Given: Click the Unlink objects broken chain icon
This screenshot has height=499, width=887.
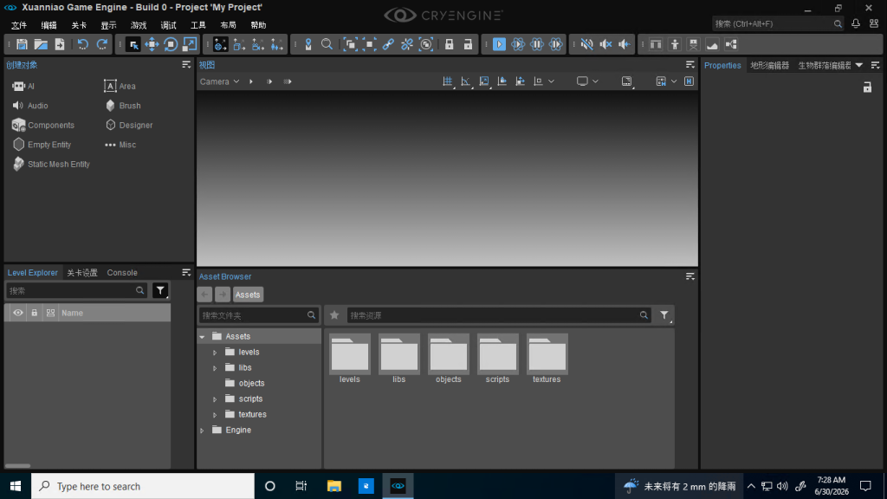Looking at the screenshot, I should click(x=407, y=44).
